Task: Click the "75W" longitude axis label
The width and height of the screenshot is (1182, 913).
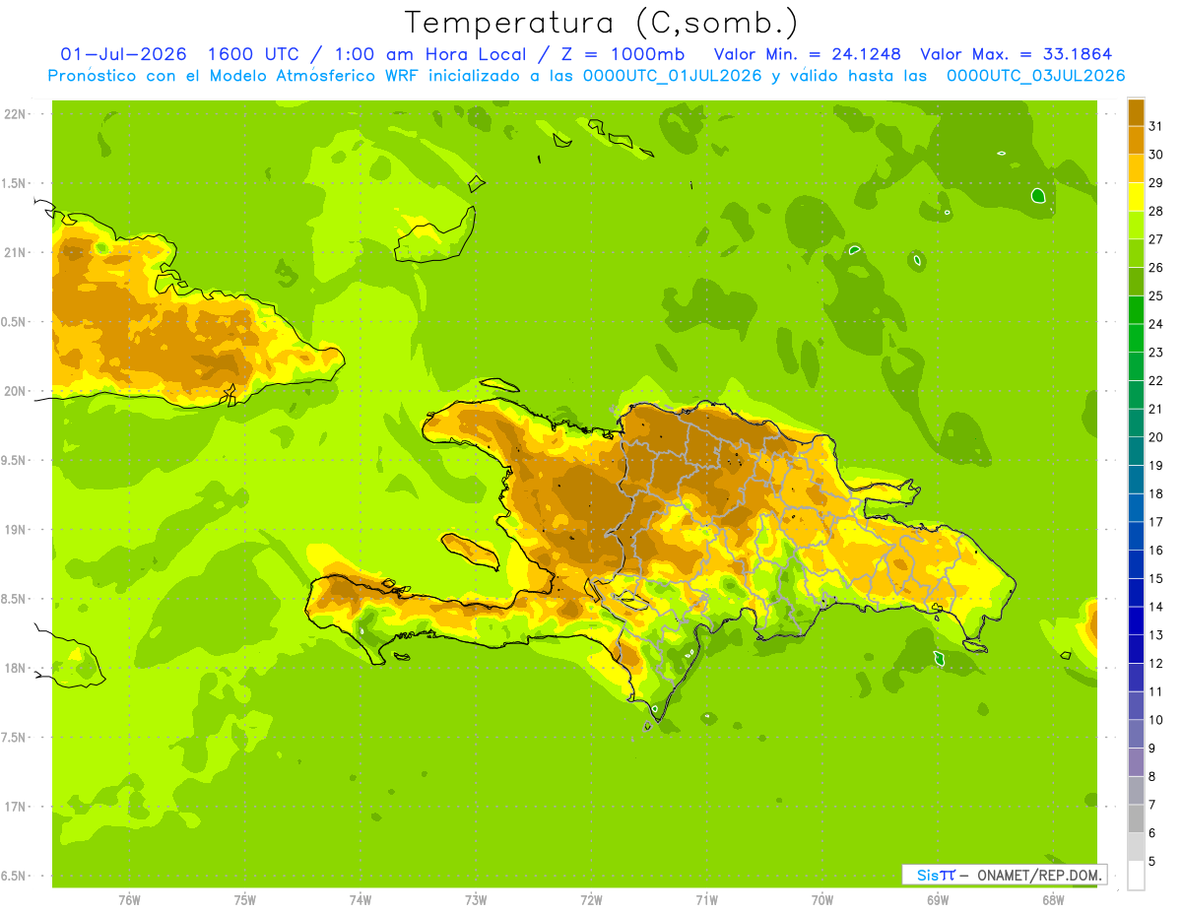Action: pyautogui.click(x=245, y=900)
